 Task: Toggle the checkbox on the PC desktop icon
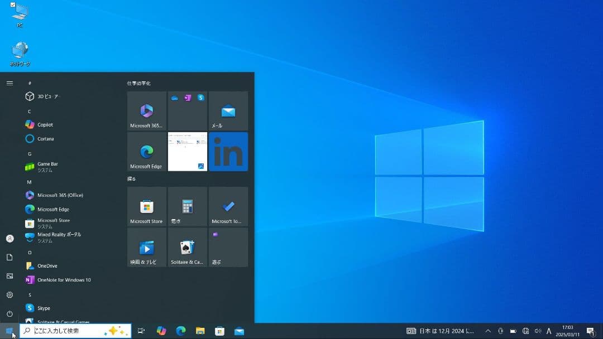[13, 4]
